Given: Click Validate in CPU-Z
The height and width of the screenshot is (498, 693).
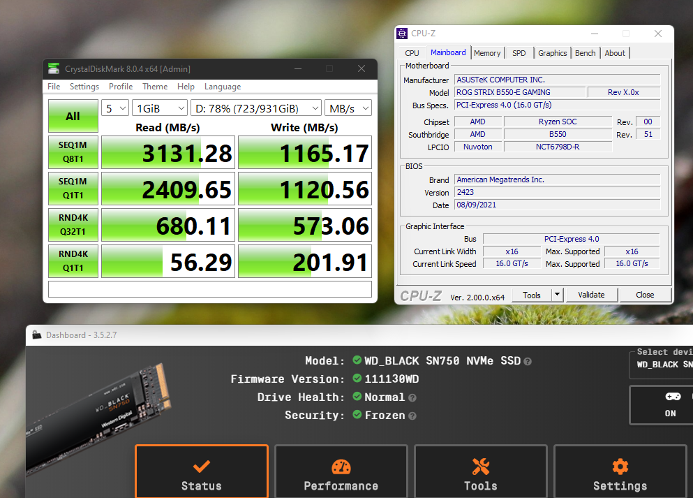Looking at the screenshot, I should pyautogui.click(x=591, y=294).
